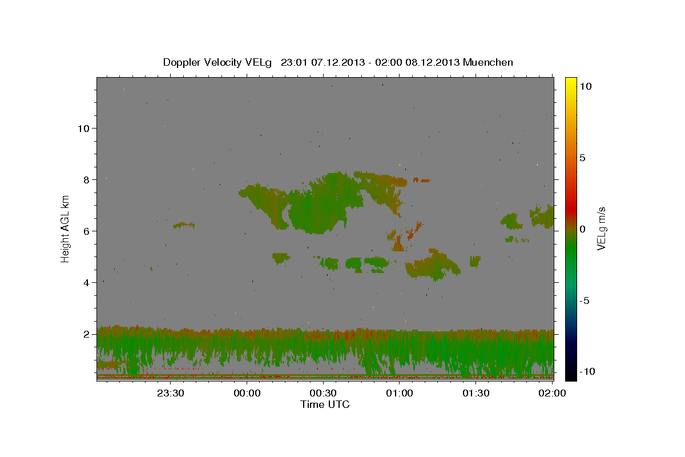
Task: Click the height tick label 6
Action: [86, 231]
